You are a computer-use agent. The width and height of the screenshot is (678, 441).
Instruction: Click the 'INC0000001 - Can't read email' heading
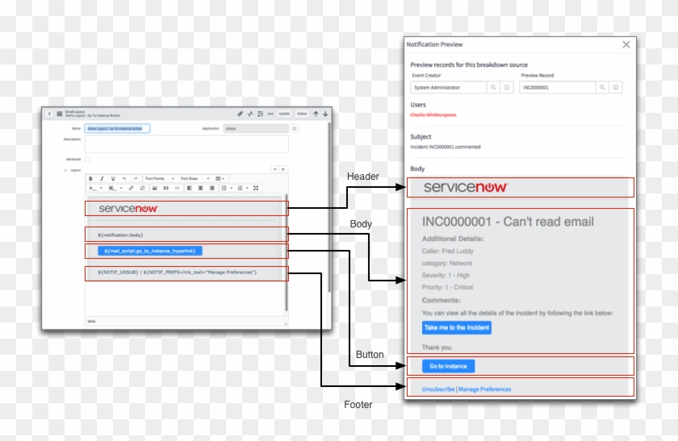click(508, 222)
